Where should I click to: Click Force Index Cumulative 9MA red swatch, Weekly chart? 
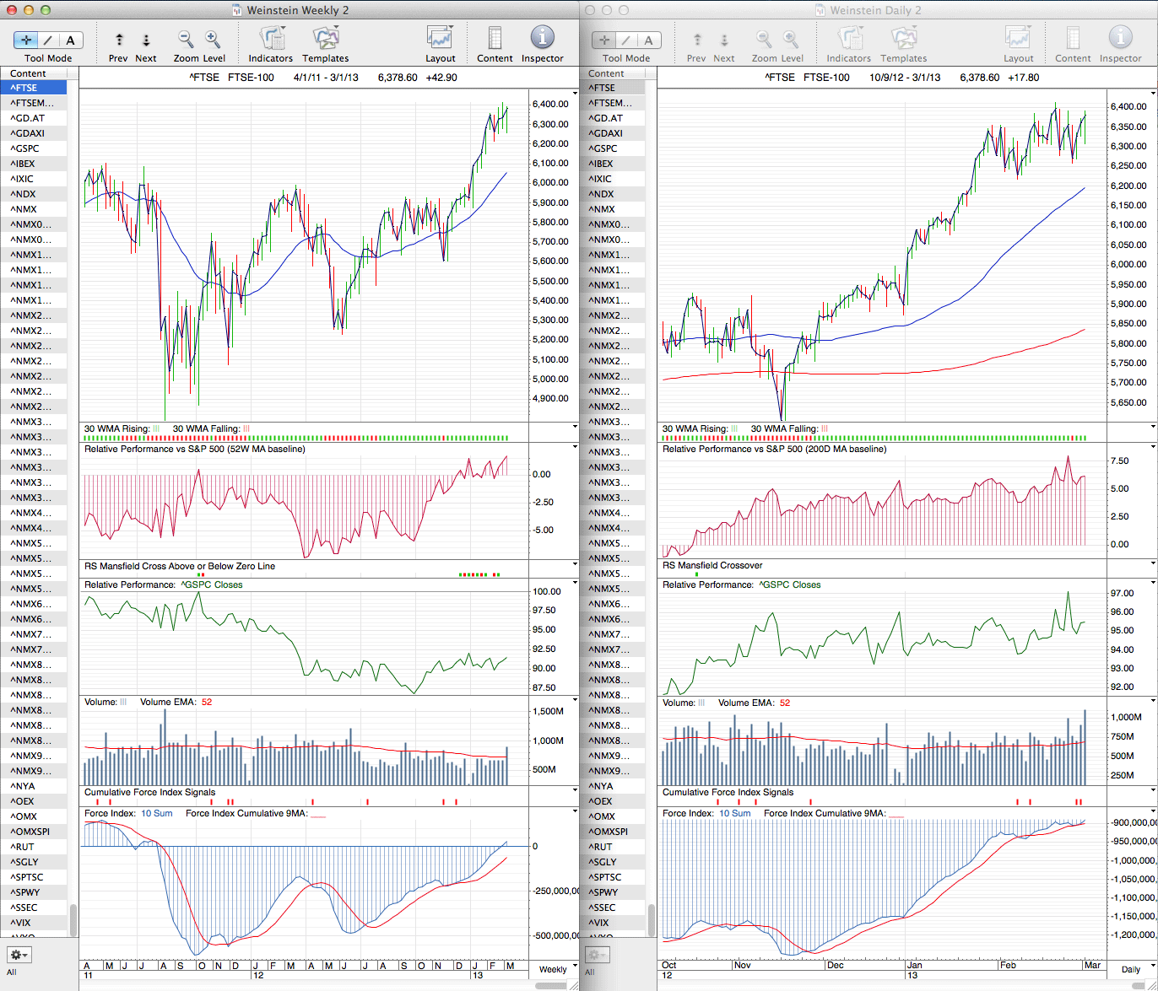point(318,814)
